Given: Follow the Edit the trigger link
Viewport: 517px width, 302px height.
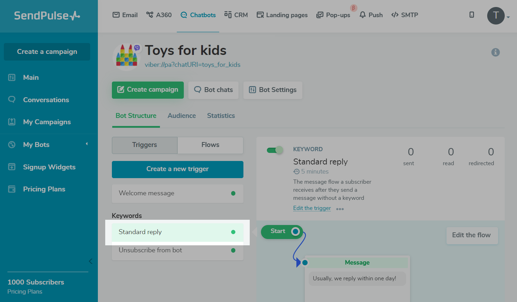Looking at the screenshot, I should click(x=312, y=208).
